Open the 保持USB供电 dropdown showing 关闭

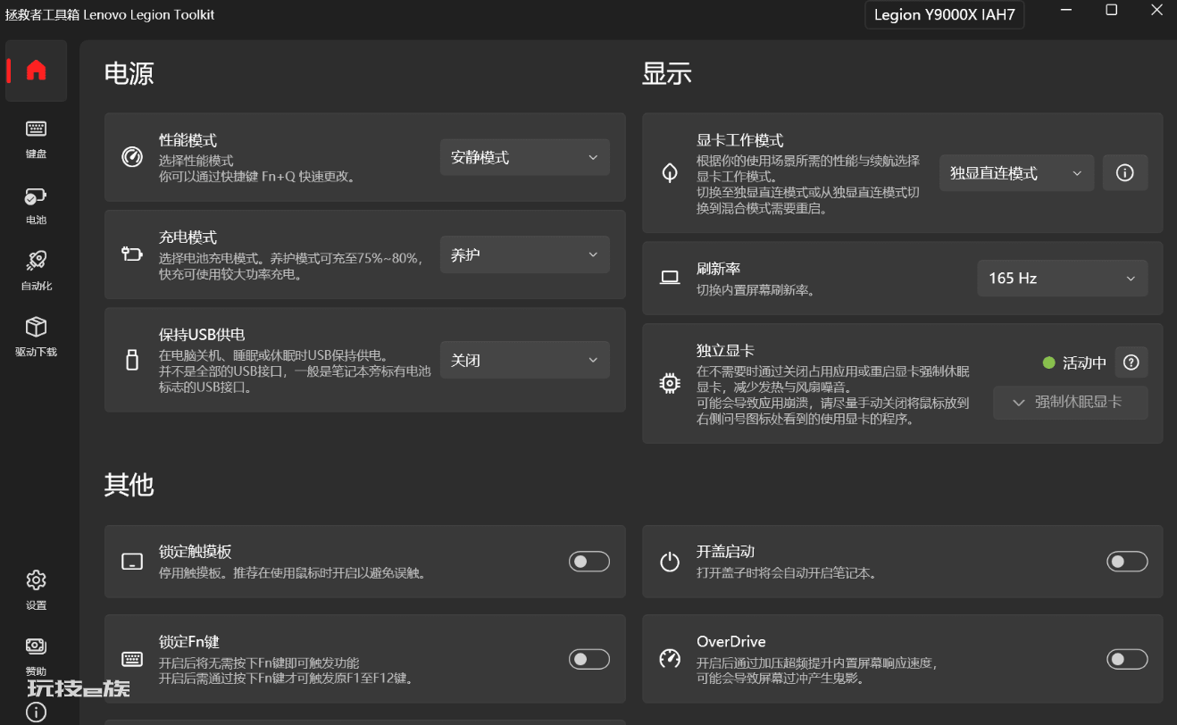pos(525,360)
